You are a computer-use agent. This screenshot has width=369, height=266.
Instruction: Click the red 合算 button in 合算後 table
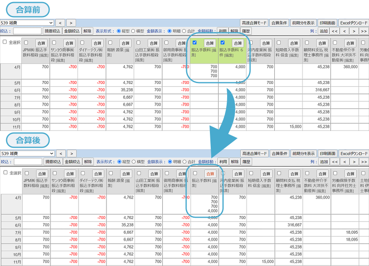click(x=210, y=174)
